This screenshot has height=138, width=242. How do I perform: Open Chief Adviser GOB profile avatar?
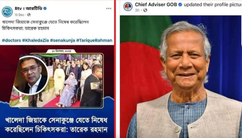point(128,6)
